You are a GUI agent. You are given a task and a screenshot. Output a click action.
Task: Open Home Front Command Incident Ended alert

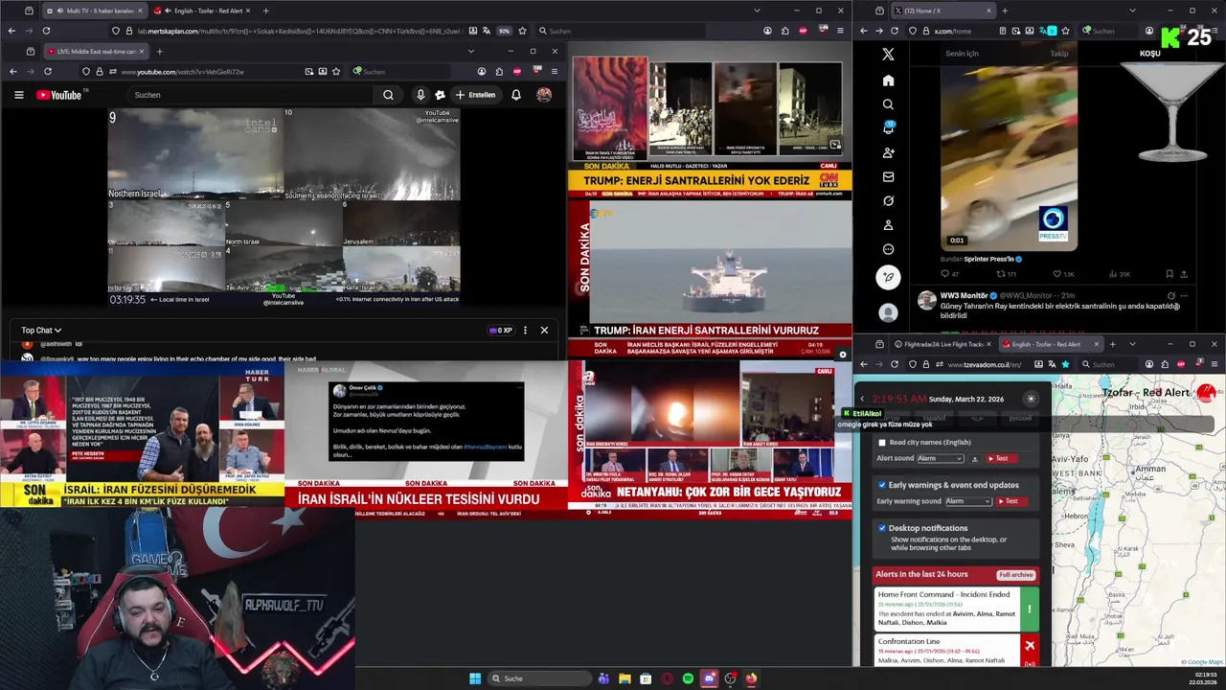(956, 608)
